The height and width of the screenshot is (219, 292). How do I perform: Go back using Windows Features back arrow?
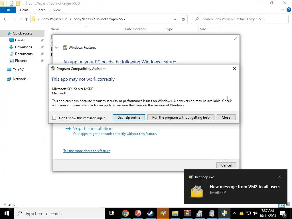(56, 48)
